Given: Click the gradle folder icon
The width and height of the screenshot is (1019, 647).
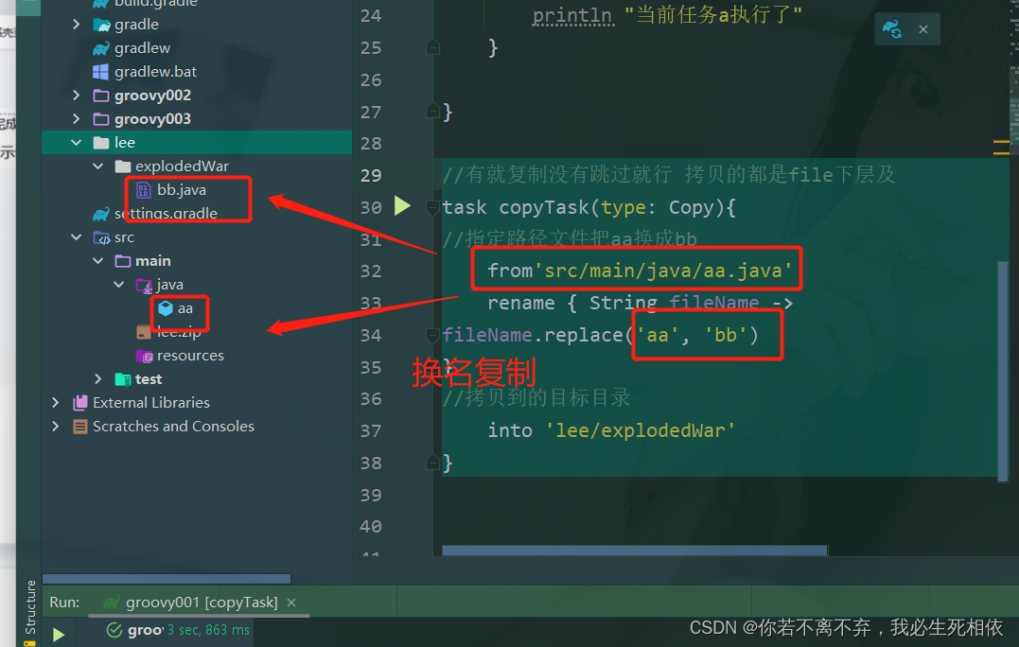Looking at the screenshot, I should coord(101,25).
